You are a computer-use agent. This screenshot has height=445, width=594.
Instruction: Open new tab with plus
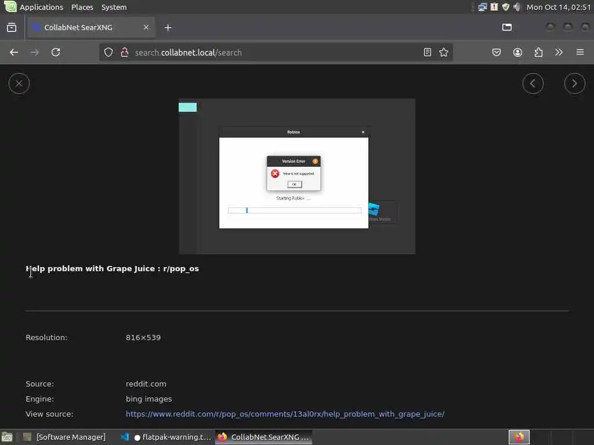coord(168,27)
